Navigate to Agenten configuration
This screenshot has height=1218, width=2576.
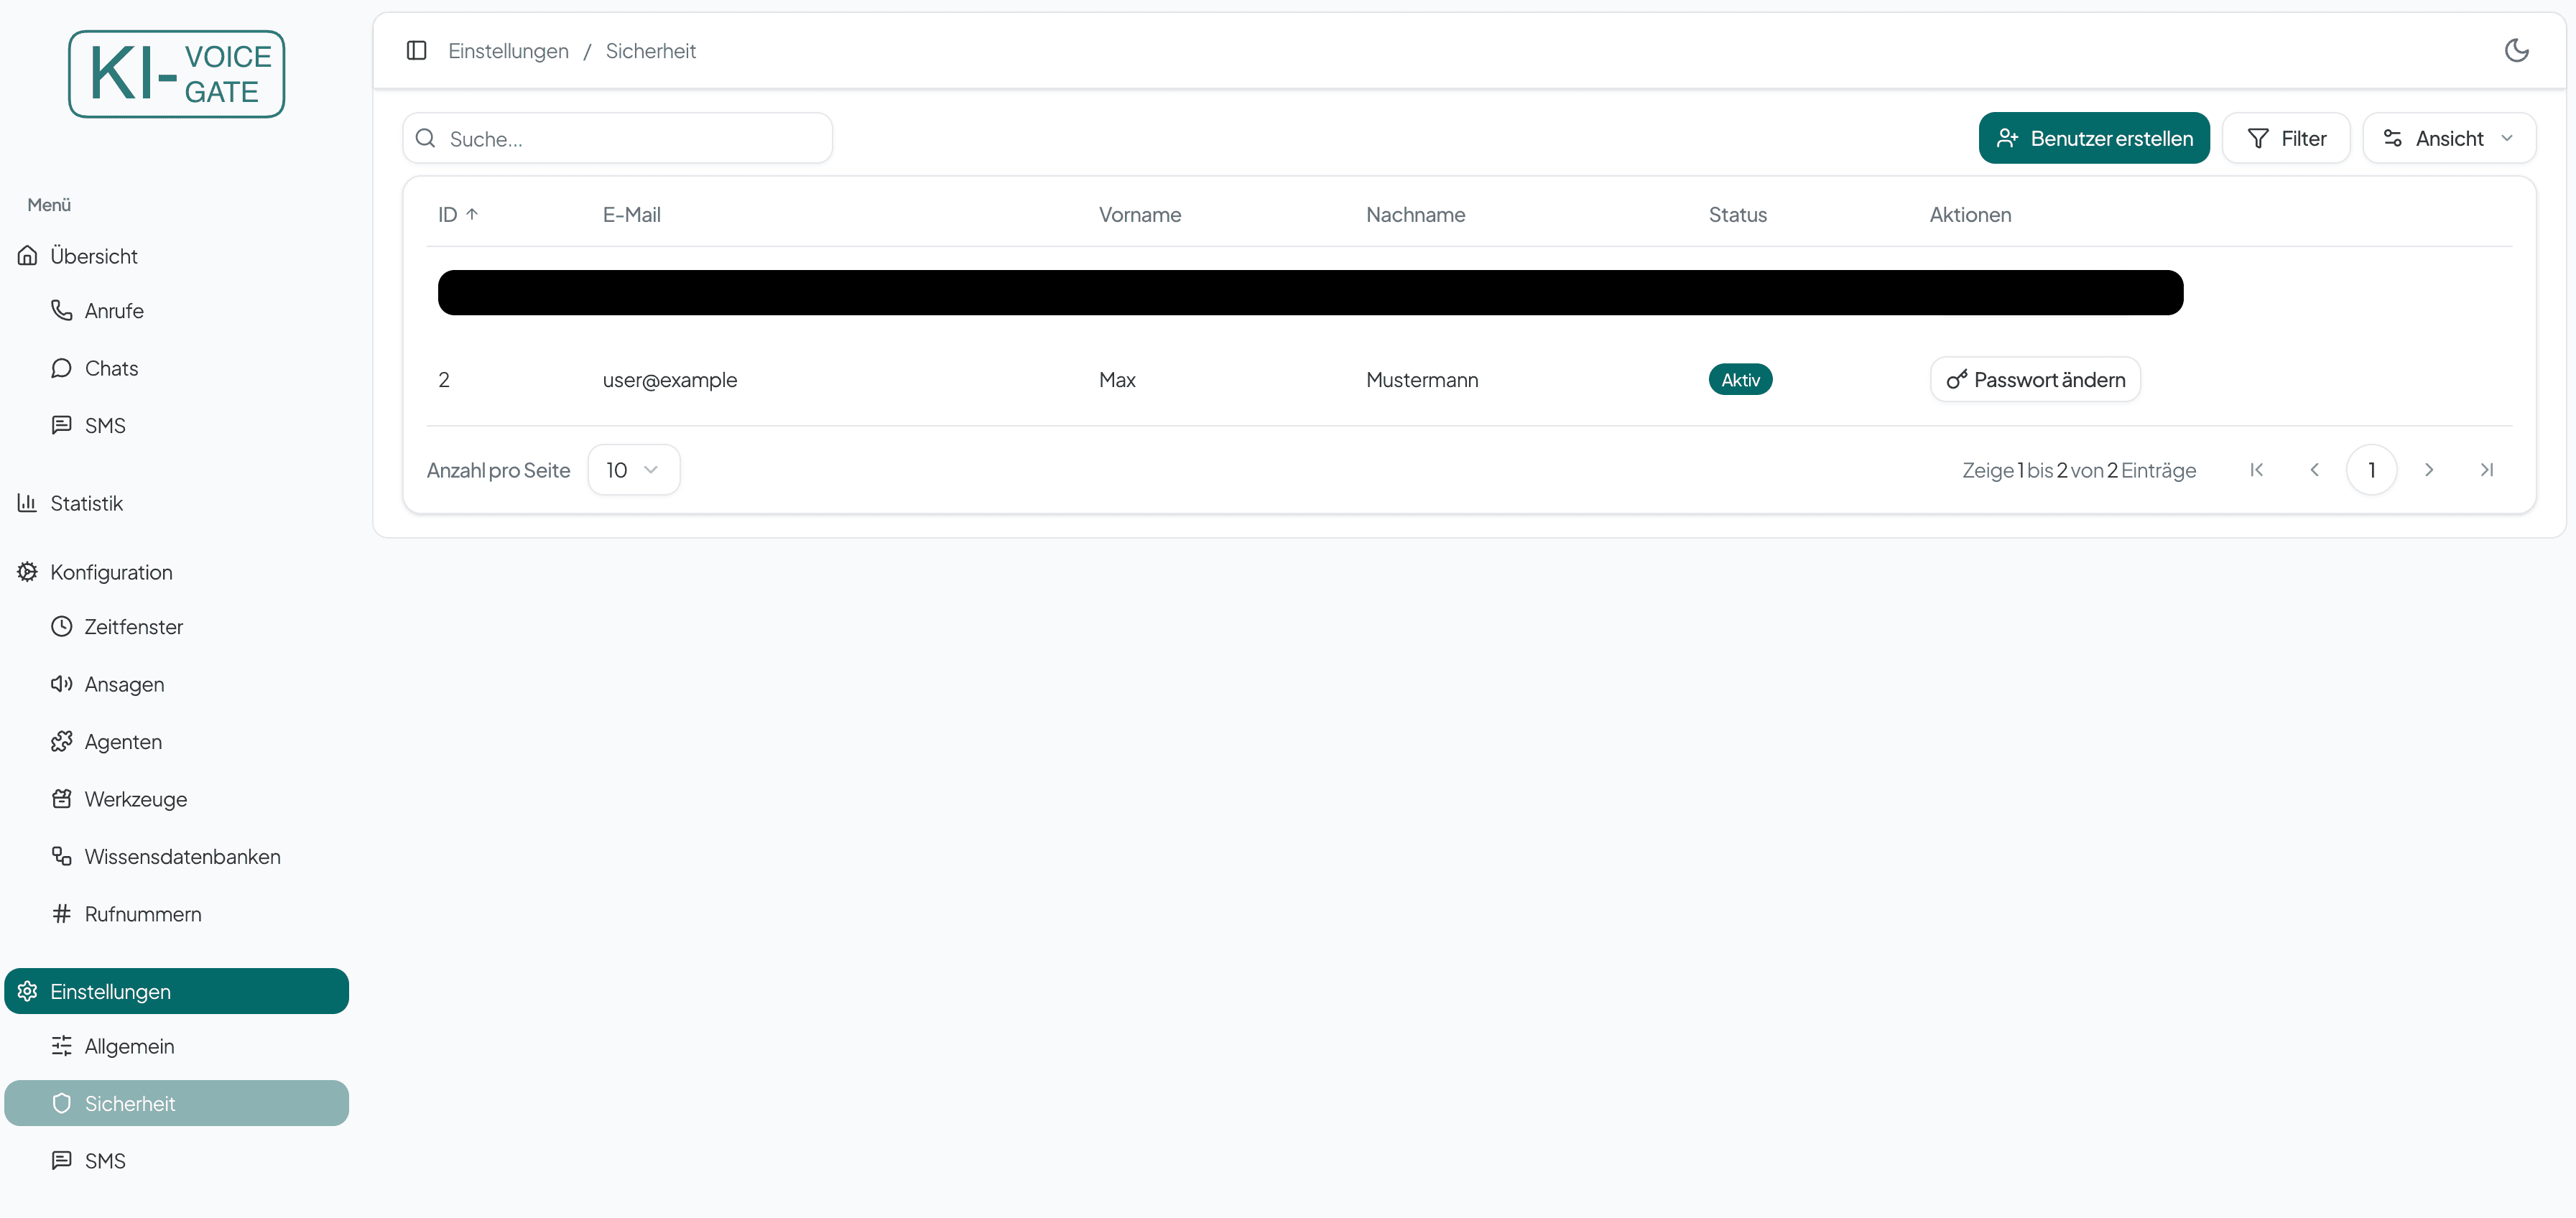point(123,742)
